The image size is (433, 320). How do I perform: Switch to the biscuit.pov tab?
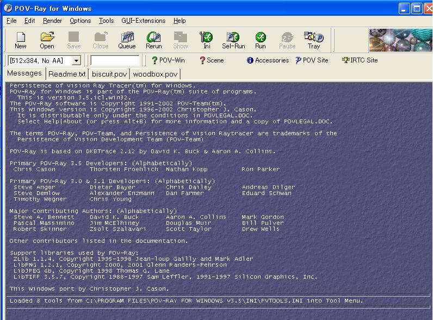(x=109, y=74)
